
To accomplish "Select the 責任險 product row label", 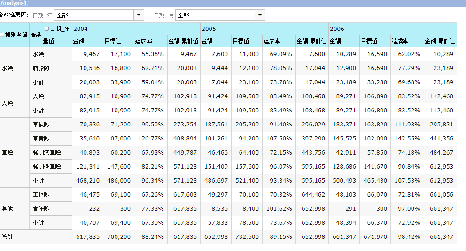I will pos(51,209).
